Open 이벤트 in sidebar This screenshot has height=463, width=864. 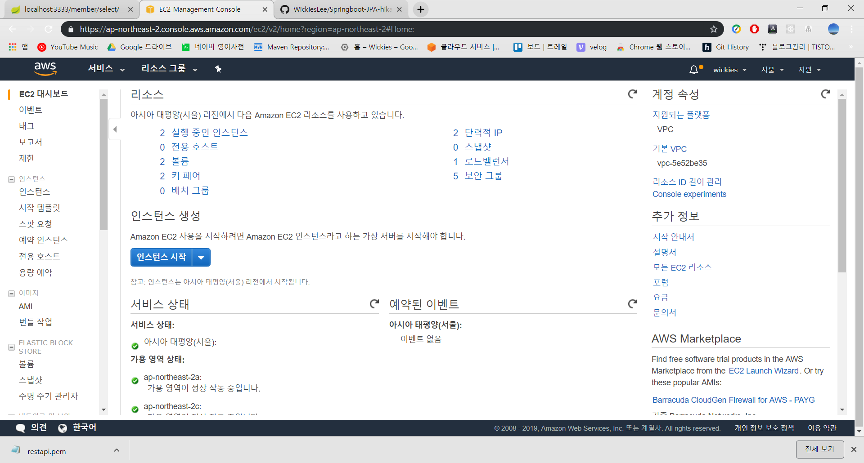31,110
